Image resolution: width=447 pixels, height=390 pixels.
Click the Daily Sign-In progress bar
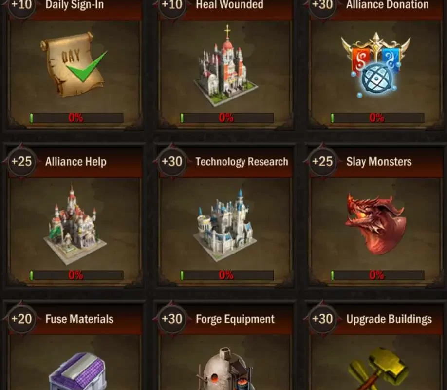pyautogui.click(x=76, y=117)
